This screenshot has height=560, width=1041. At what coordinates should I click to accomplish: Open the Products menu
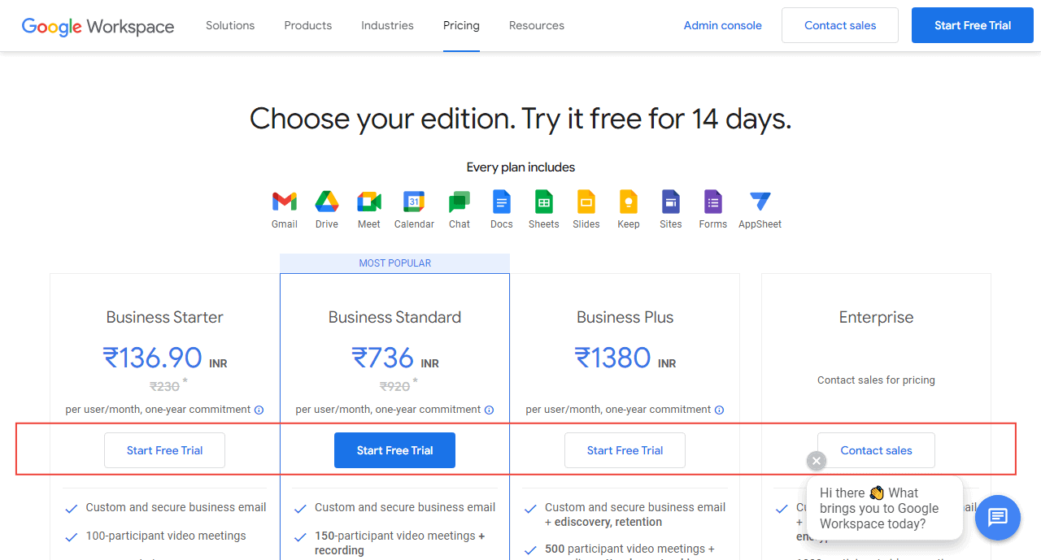pos(307,25)
